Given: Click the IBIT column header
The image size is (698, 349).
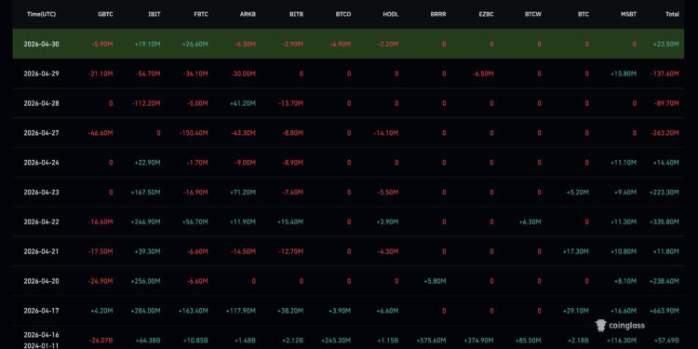Looking at the screenshot, I should pos(154,14).
